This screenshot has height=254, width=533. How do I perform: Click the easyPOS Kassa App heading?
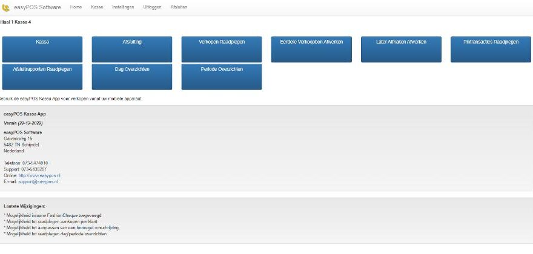click(25, 114)
